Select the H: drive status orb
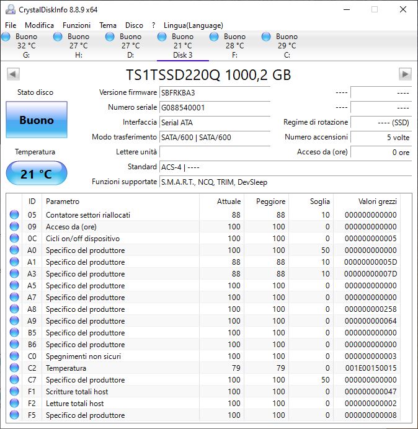The height and width of the screenshot is (429, 418). click(58, 37)
